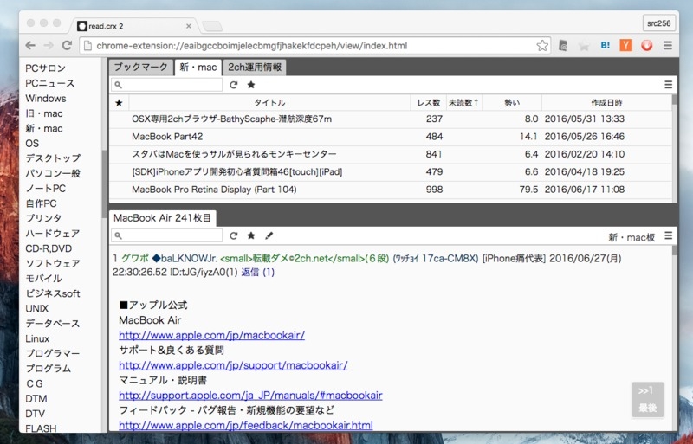This screenshot has height=444, width=693.
Task: Open the thread view hamburger menu
Action: (x=668, y=235)
